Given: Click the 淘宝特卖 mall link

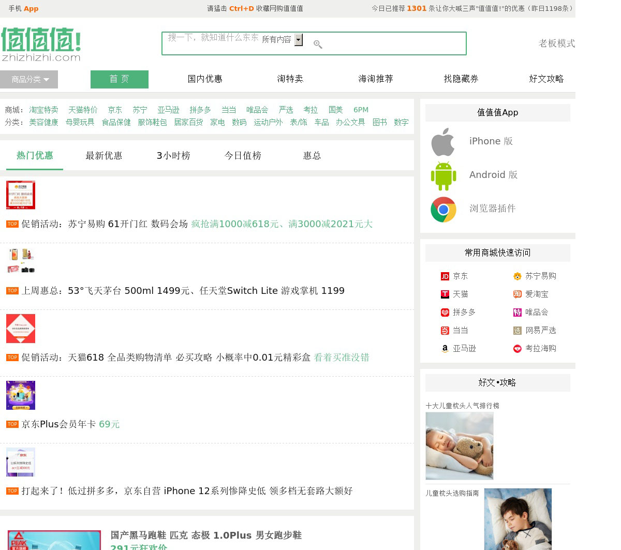Looking at the screenshot, I should [x=43, y=110].
